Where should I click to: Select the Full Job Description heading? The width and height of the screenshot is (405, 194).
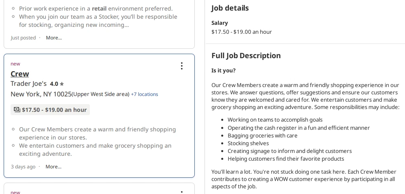[246, 55]
